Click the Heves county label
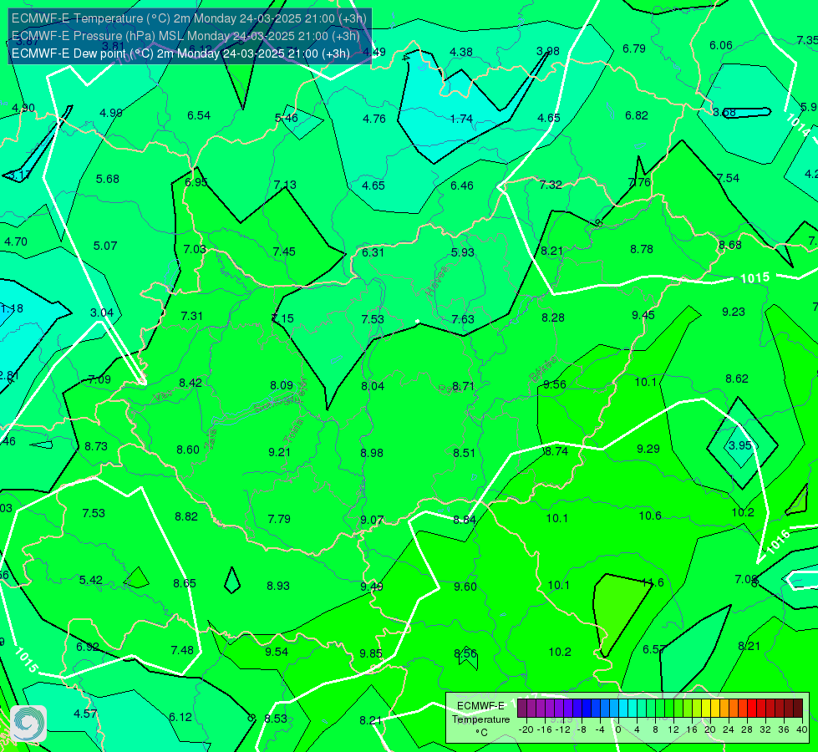818x752 pixels. pos(437,281)
